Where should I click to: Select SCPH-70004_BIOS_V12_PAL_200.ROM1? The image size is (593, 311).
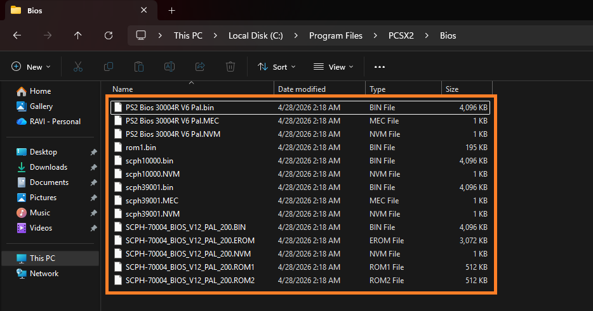(300, 267)
